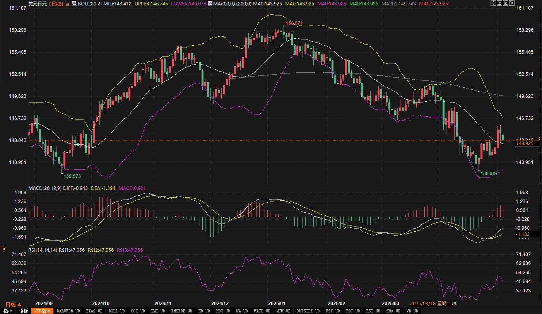Click the 2024/12 date axis label
The image size is (542, 314).
click(220, 304)
